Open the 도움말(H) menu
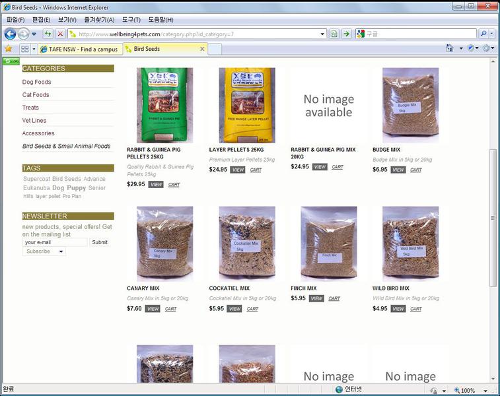 point(161,20)
